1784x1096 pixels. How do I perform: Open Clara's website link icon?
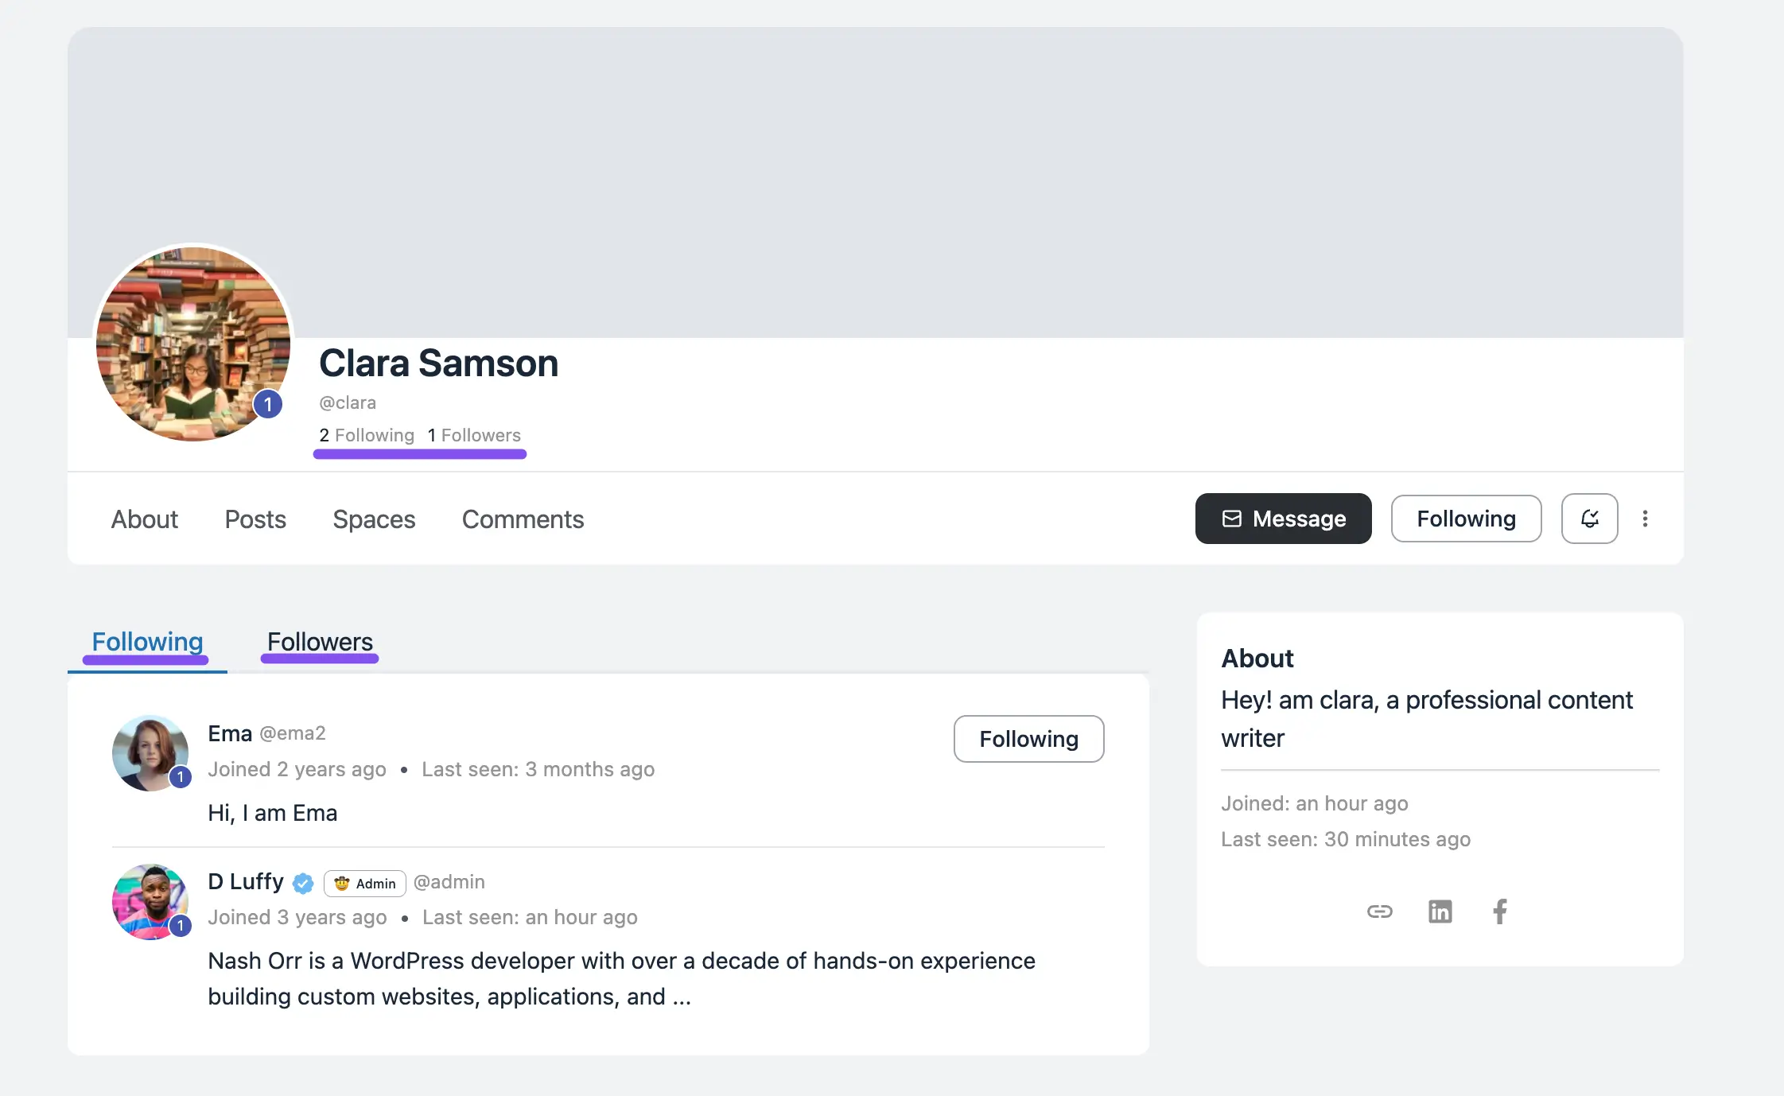click(1380, 911)
